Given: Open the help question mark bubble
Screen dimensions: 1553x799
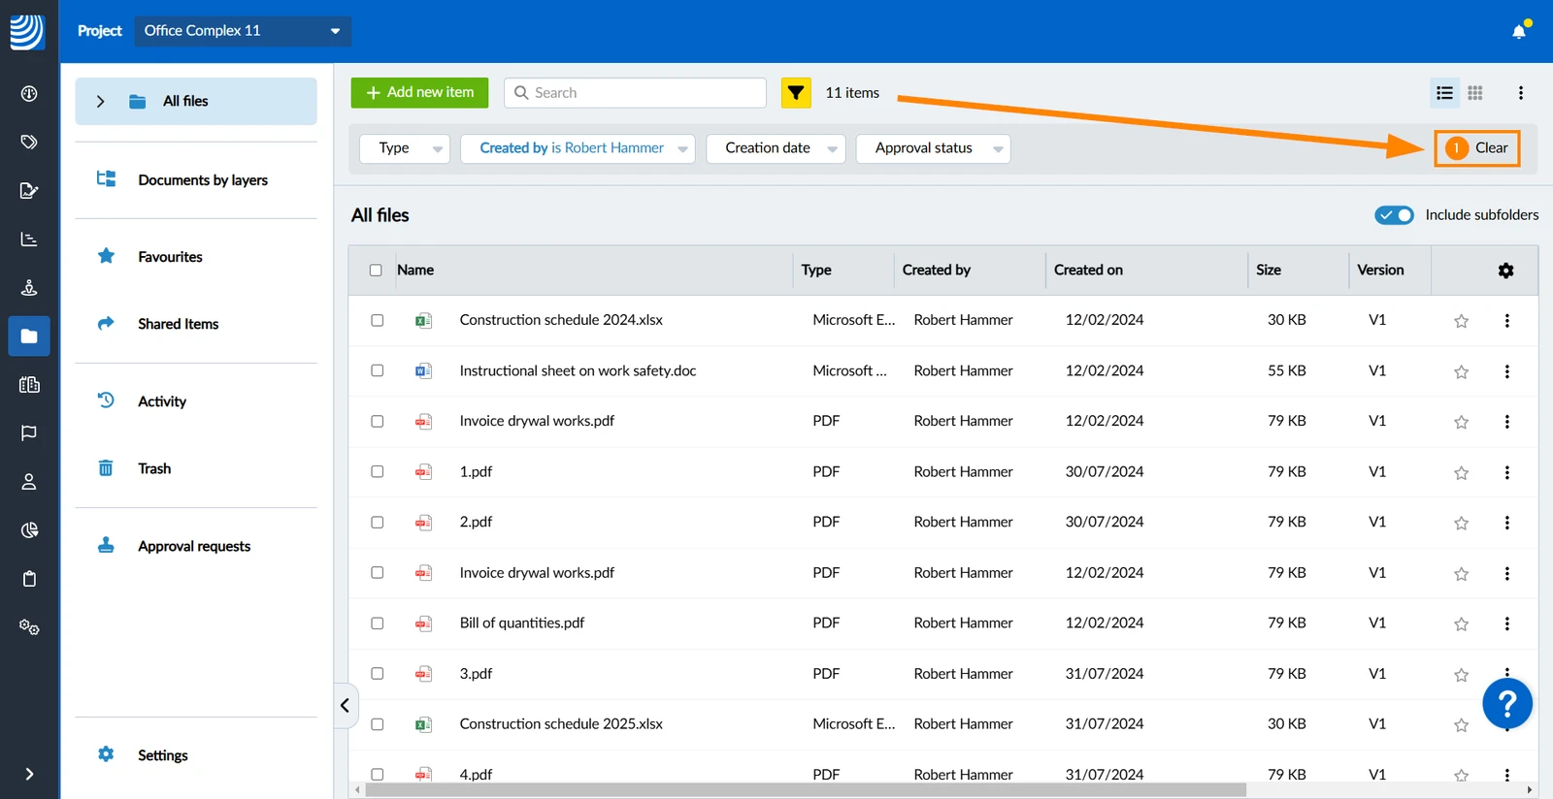Looking at the screenshot, I should click(1507, 704).
